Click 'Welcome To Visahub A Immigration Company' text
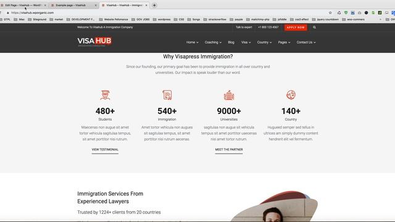The image size is (395, 222). pos(105,27)
